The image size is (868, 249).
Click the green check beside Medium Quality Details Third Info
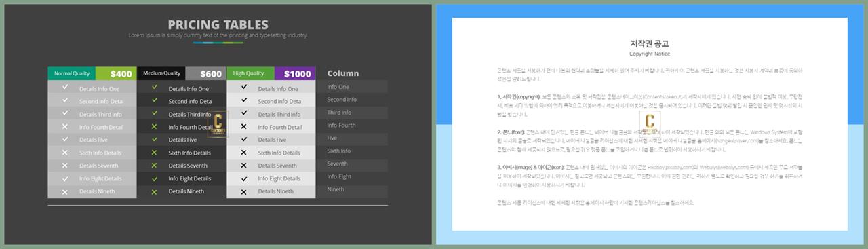pos(155,113)
